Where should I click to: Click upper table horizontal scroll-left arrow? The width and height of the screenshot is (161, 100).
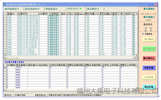click(6, 58)
